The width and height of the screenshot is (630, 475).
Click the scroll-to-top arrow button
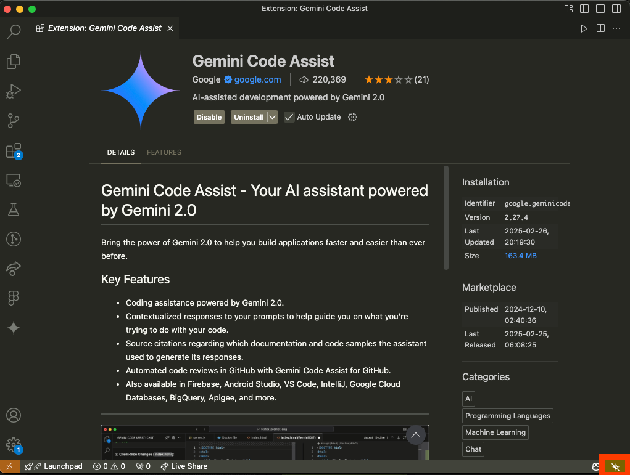tap(416, 436)
